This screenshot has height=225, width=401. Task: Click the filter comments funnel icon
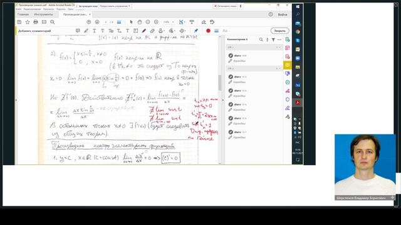pos(273,39)
